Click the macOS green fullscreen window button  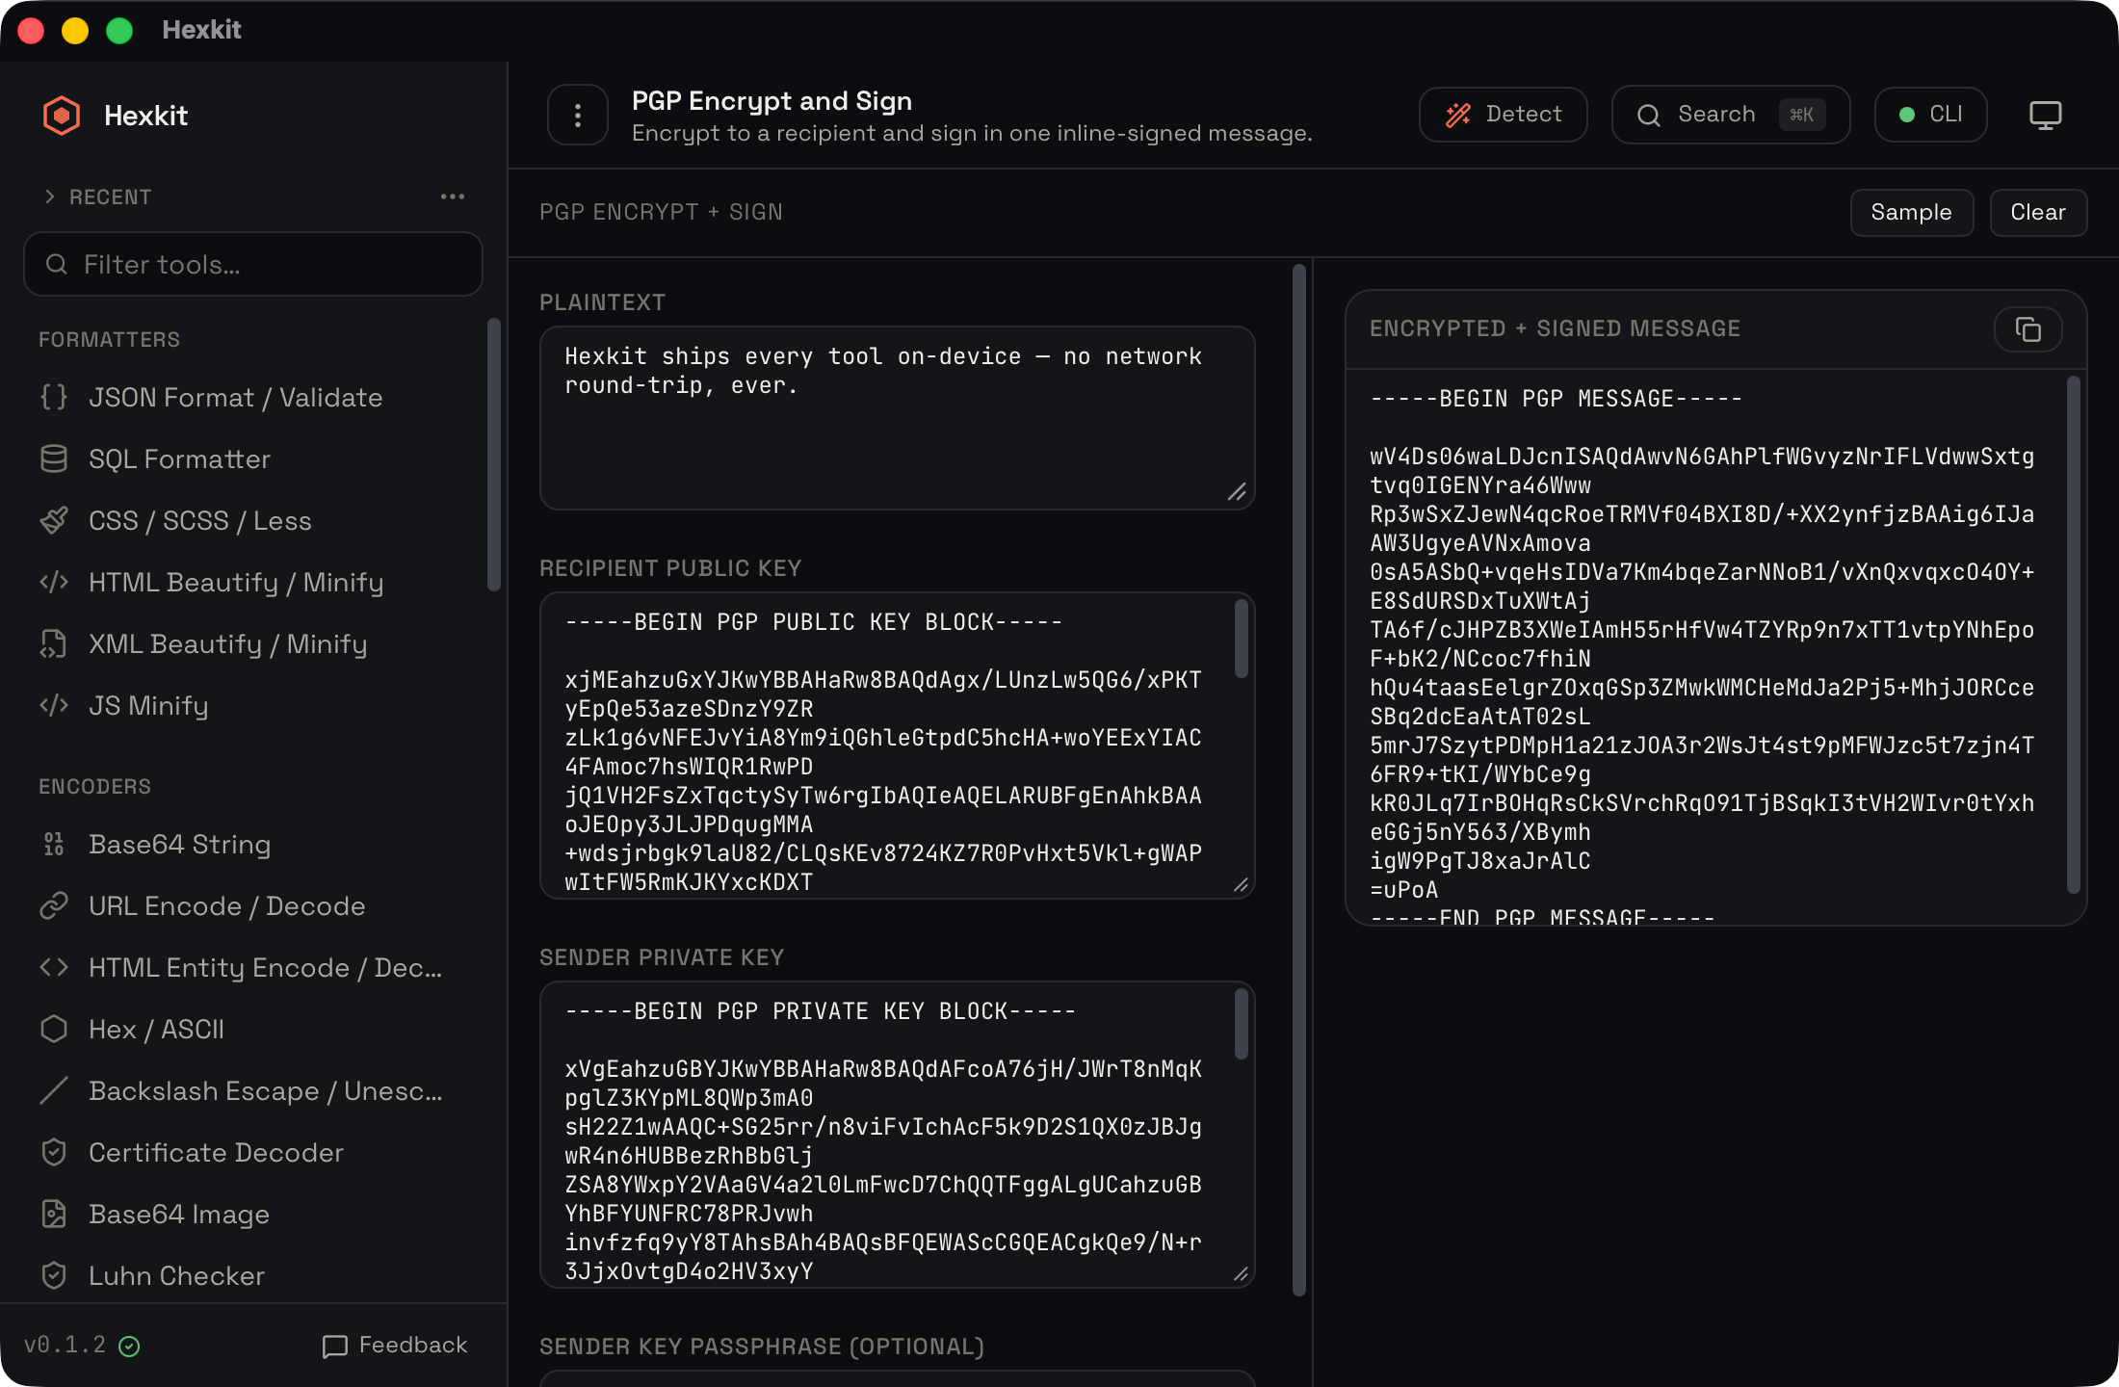click(119, 31)
